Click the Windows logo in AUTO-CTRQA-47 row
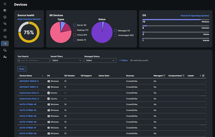 pyautogui.click(x=48, y=128)
